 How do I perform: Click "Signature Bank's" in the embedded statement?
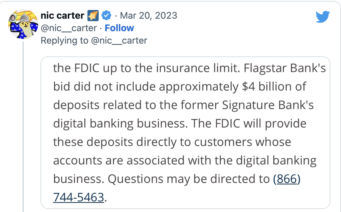coord(268,105)
